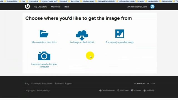Open the Languages footer link
The image size is (178, 100).
coord(29,91)
